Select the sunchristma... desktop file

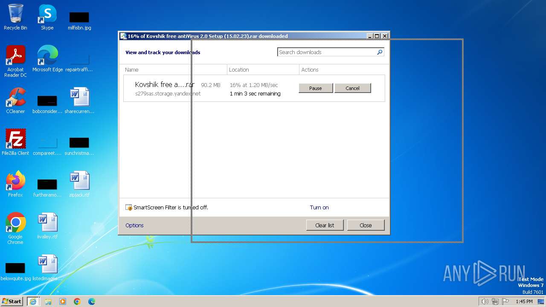[x=79, y=145]
